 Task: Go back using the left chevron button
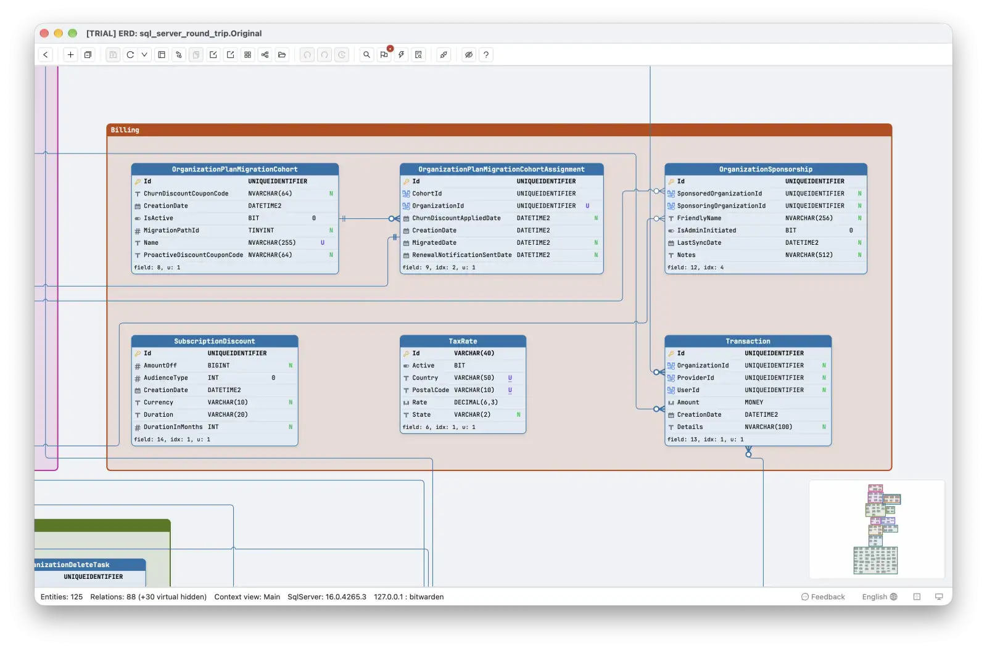pos(46,55)
